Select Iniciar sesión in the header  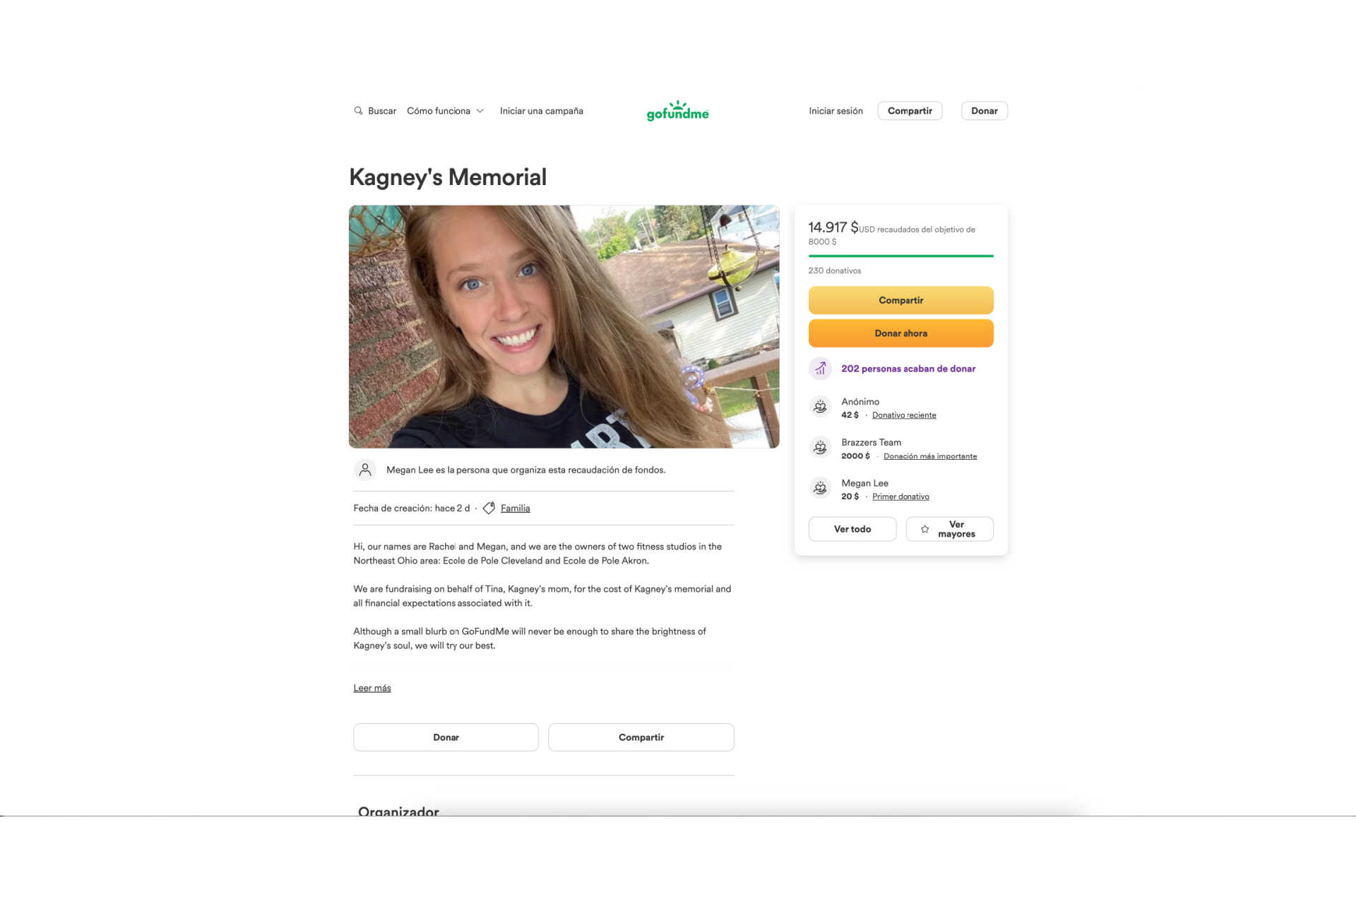pyautogui.click(x=835, y=111)
